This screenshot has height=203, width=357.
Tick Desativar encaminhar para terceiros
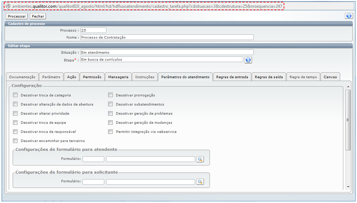[x=15, y=141]
